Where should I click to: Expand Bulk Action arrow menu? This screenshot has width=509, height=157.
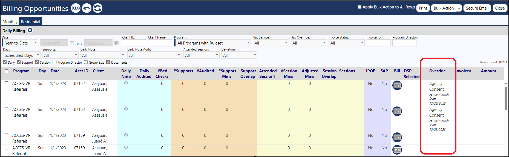[459, 8]
